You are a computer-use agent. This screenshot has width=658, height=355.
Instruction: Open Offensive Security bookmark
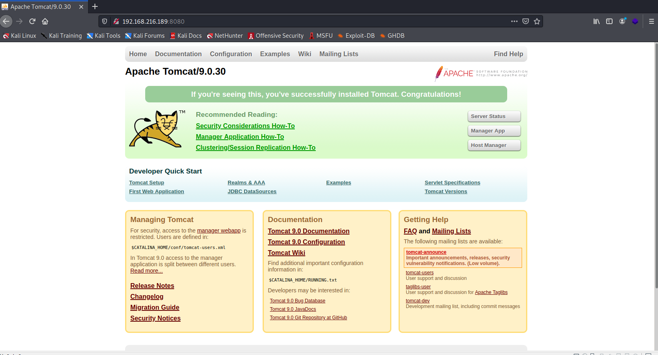click(x=276, y=36)
